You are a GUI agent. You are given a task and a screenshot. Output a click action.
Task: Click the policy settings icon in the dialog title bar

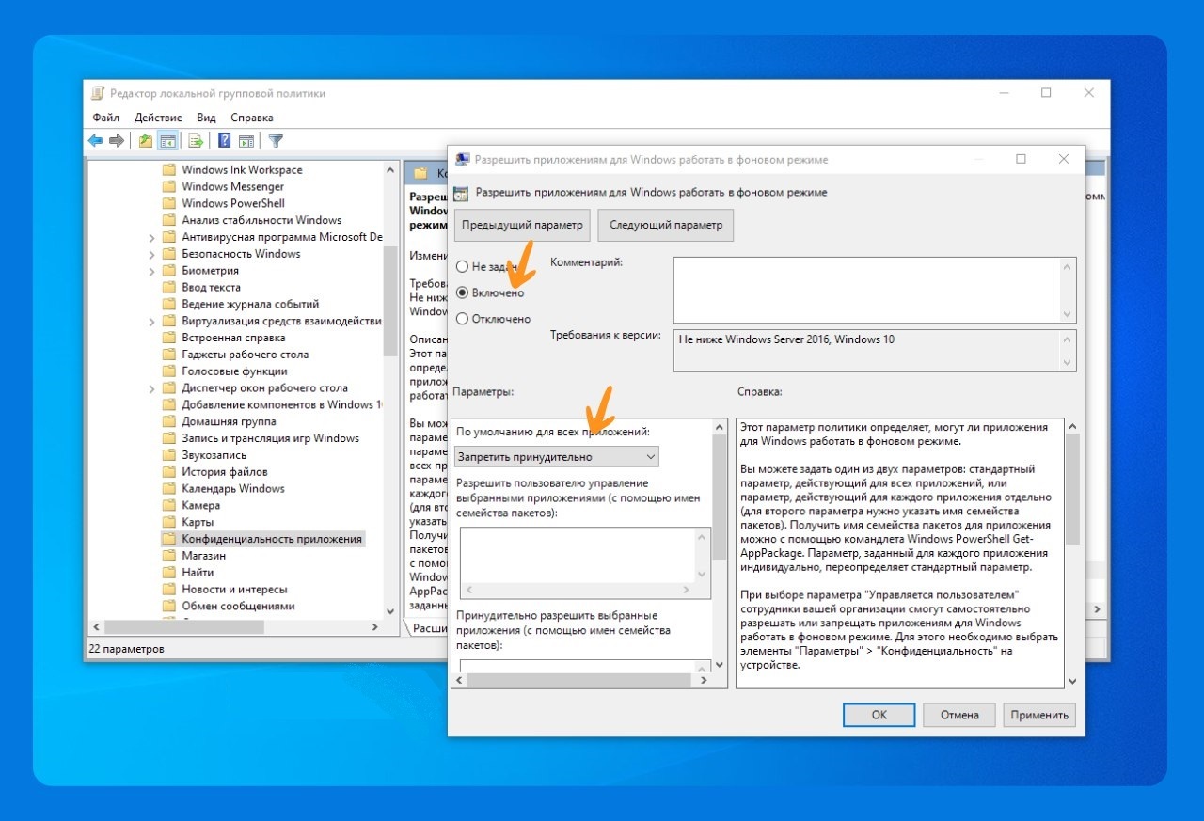tap(463, 160)
